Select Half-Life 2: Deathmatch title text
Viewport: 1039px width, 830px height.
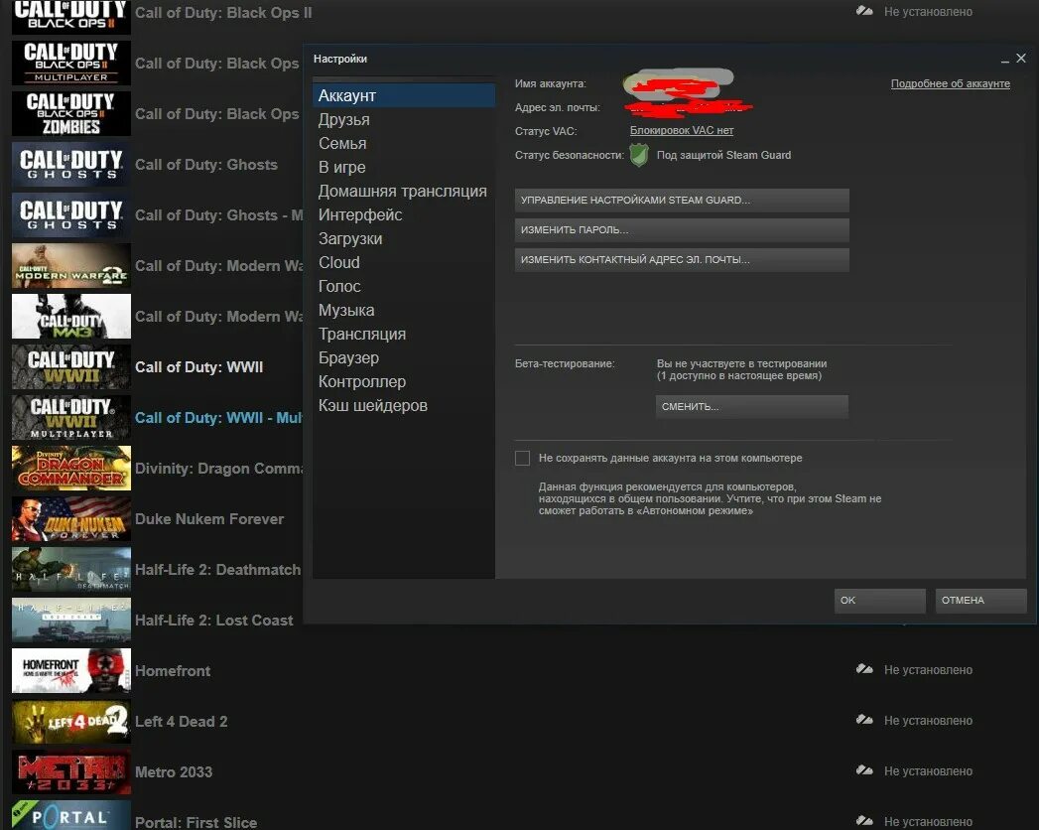[218, 570]
